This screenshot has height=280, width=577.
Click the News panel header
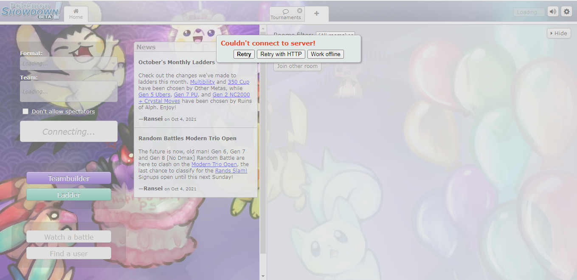(196, 47)
